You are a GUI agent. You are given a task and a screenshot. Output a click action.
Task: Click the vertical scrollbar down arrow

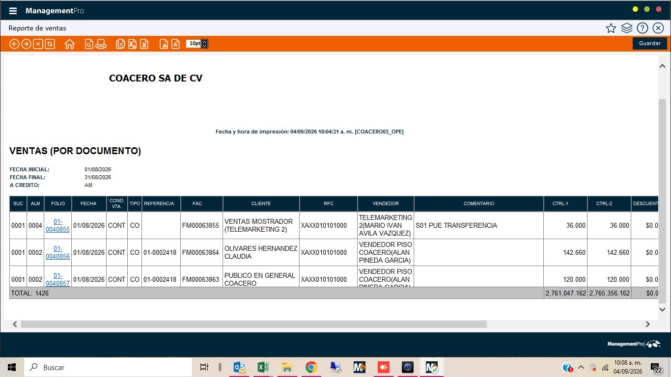point(662,309)
